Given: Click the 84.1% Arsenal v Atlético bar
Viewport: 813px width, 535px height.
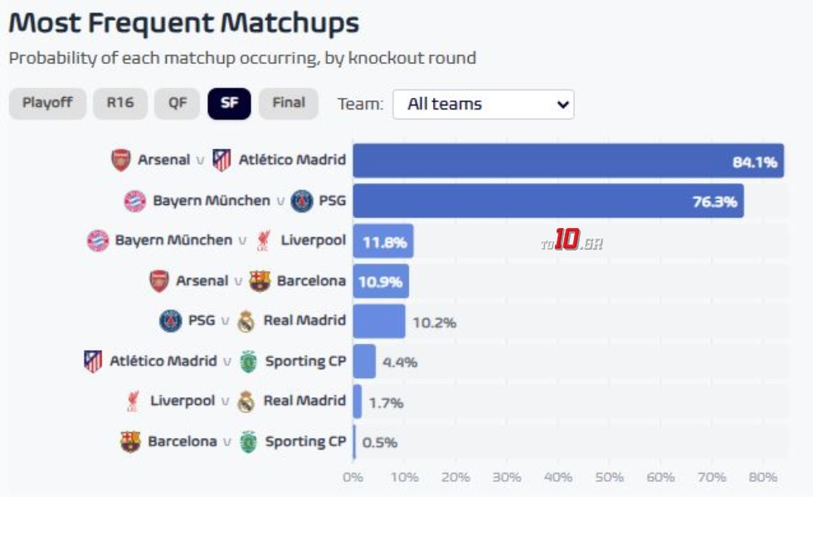Looking at the screenshot, I should [x=568, y=161].
